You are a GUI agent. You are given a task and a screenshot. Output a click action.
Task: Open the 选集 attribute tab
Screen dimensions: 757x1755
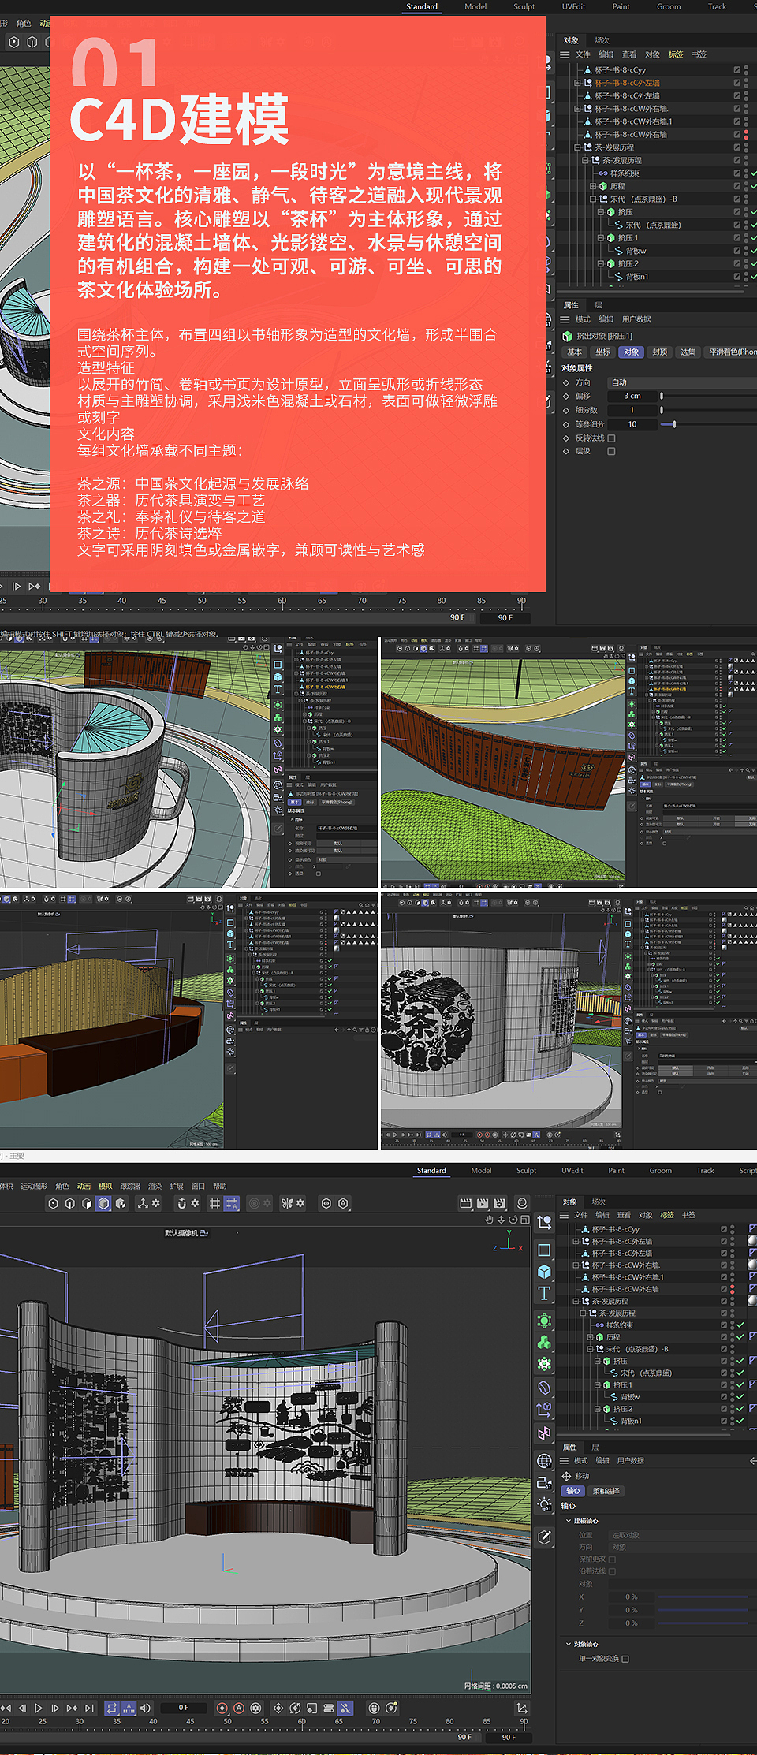[x=688, y=352]
